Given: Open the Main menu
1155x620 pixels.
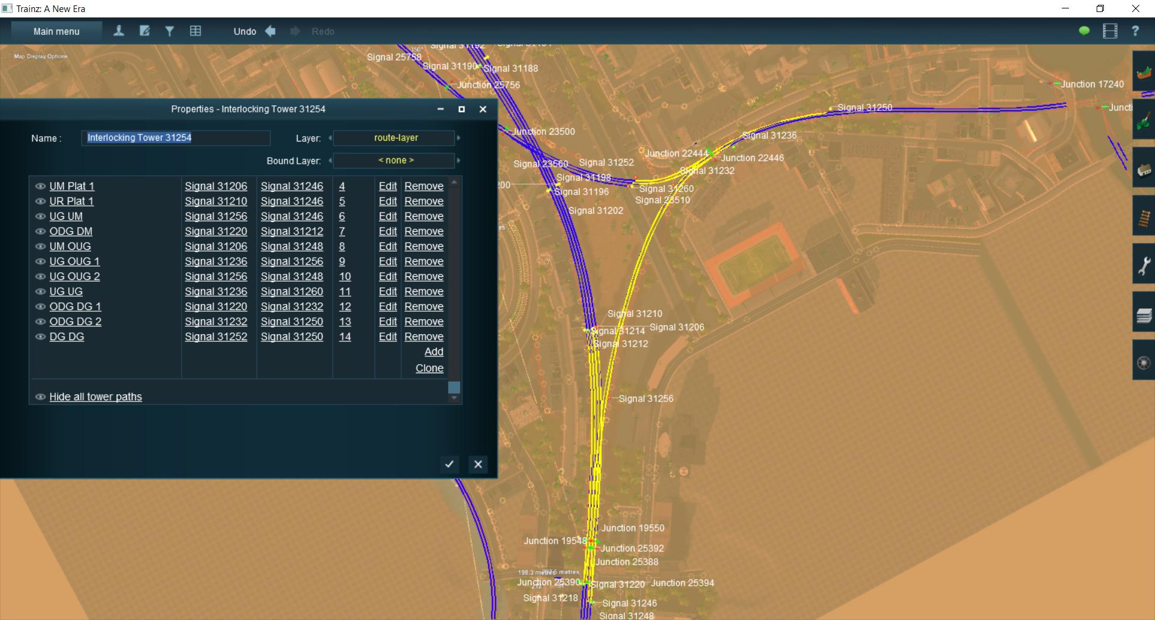Looking at the screenshot, I should (x=57, y=31).
